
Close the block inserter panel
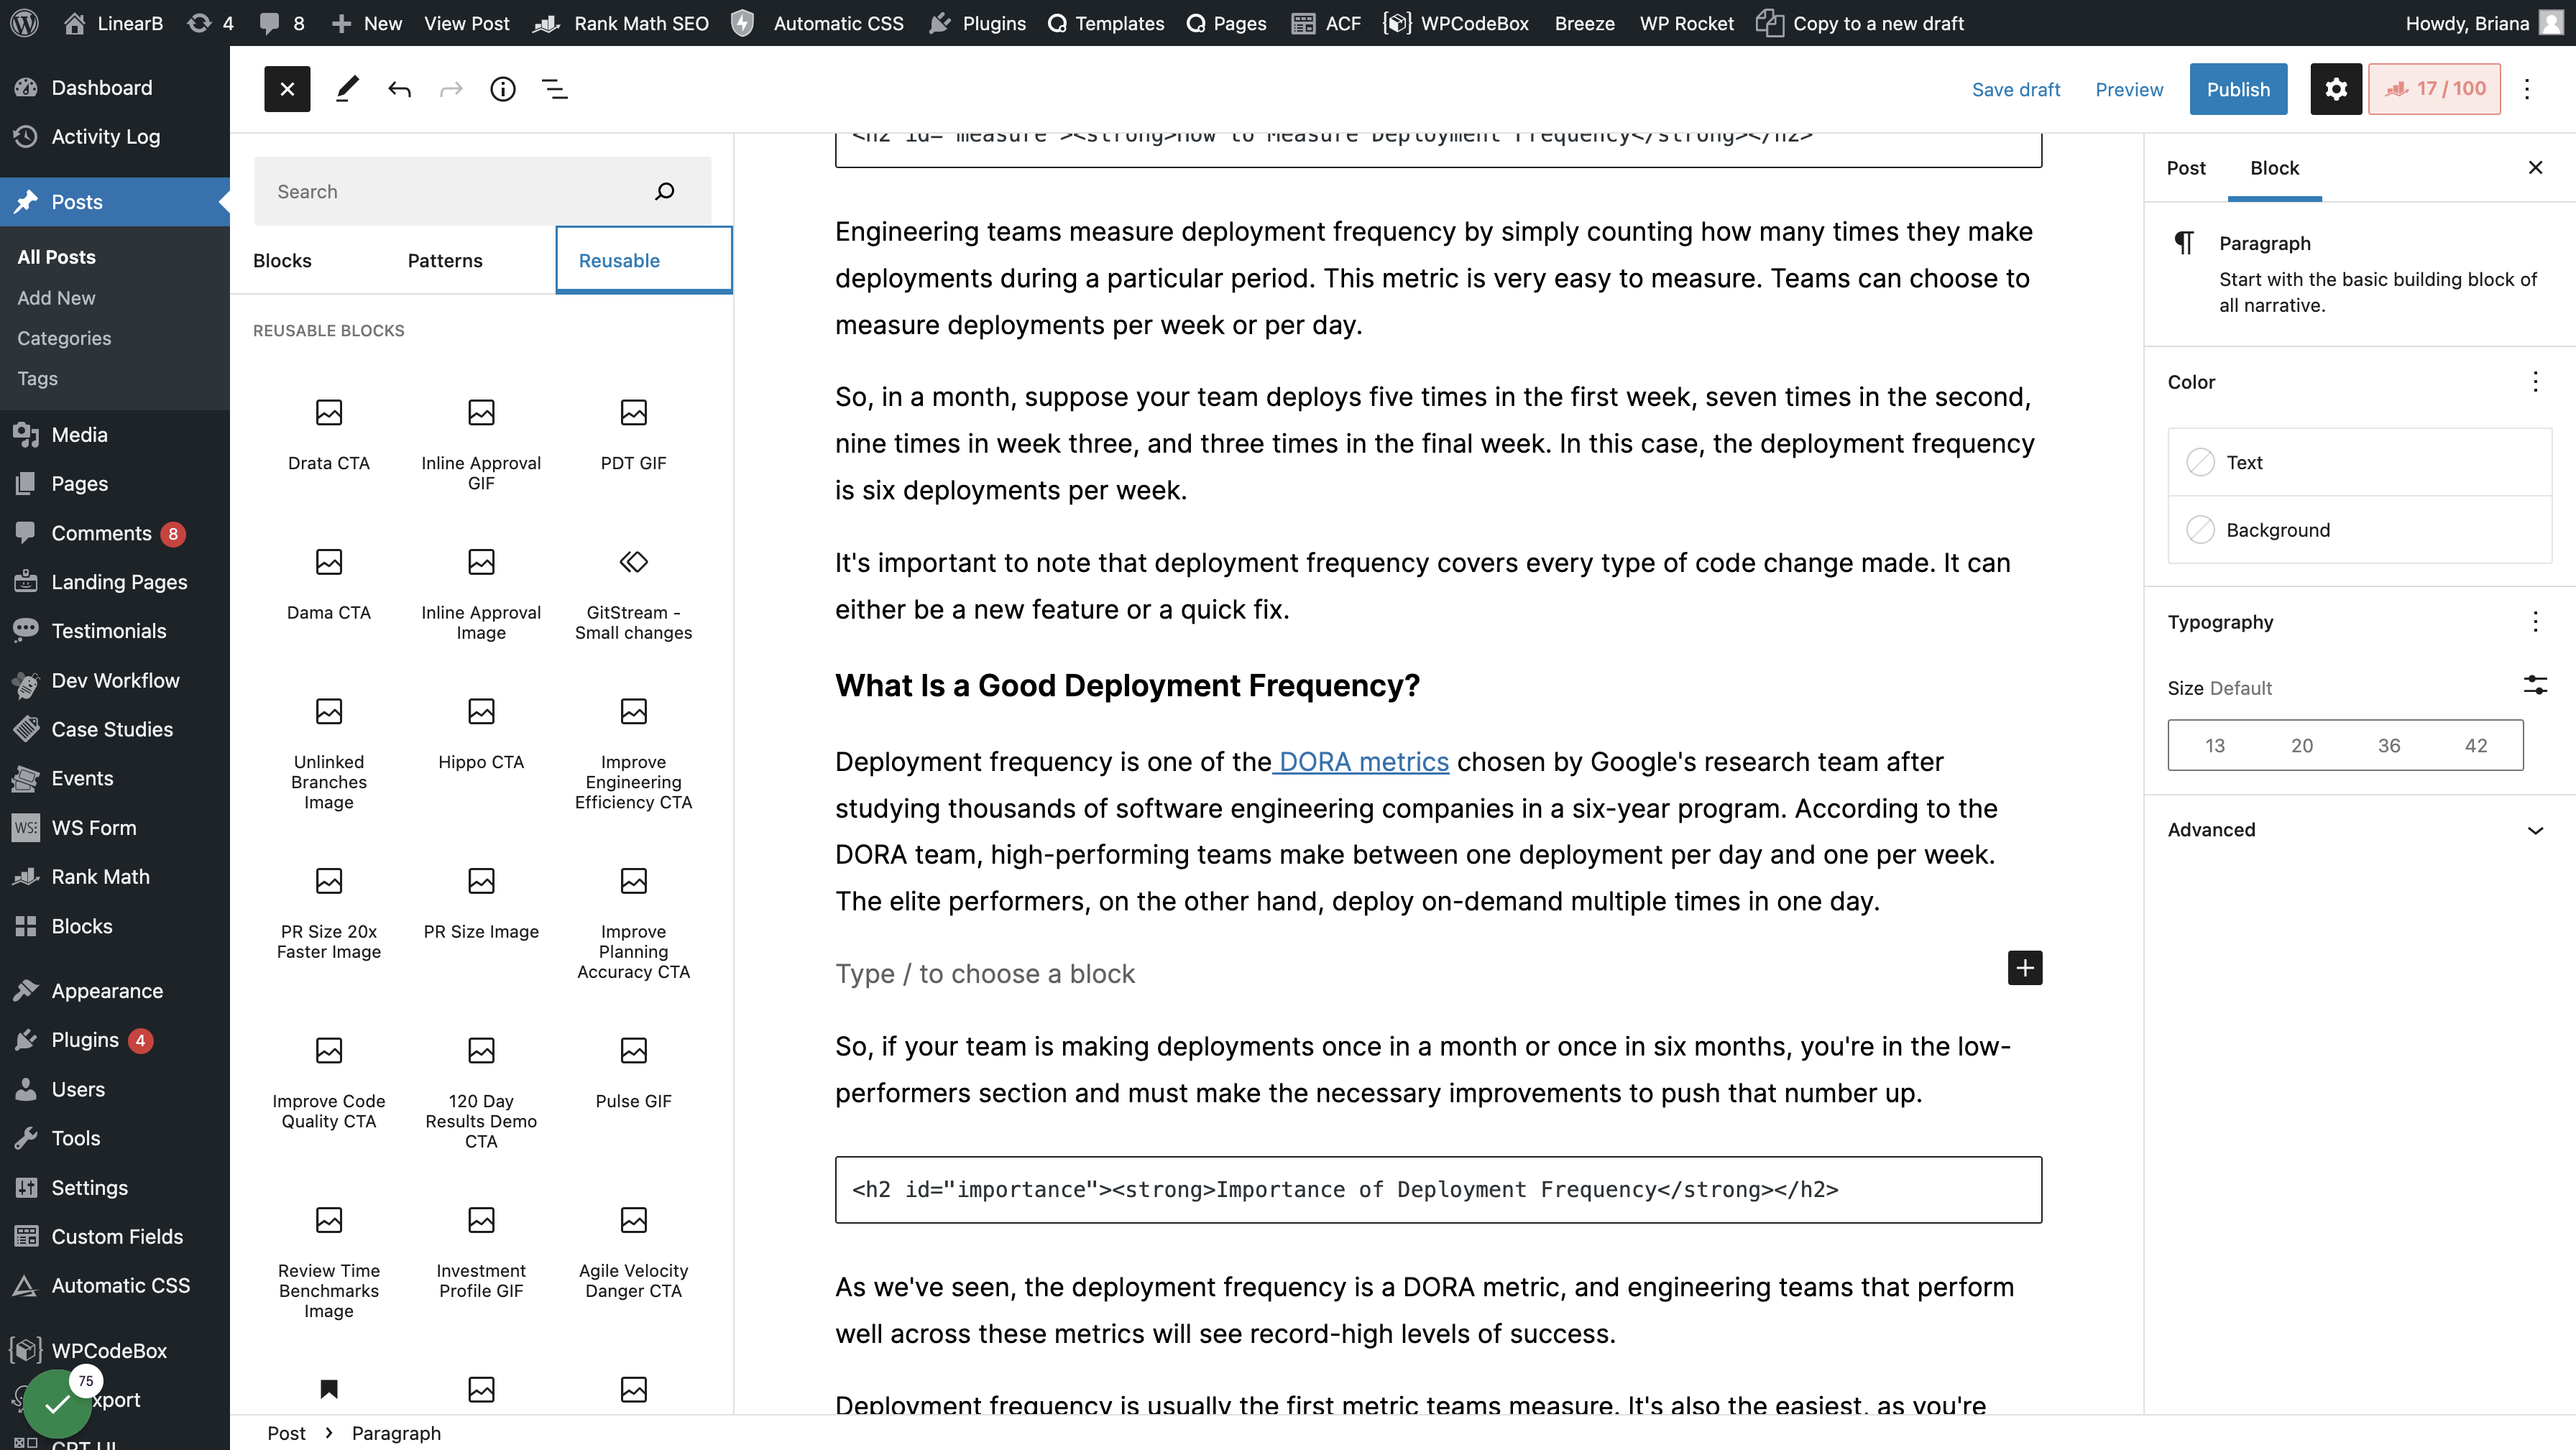point(287,89)
